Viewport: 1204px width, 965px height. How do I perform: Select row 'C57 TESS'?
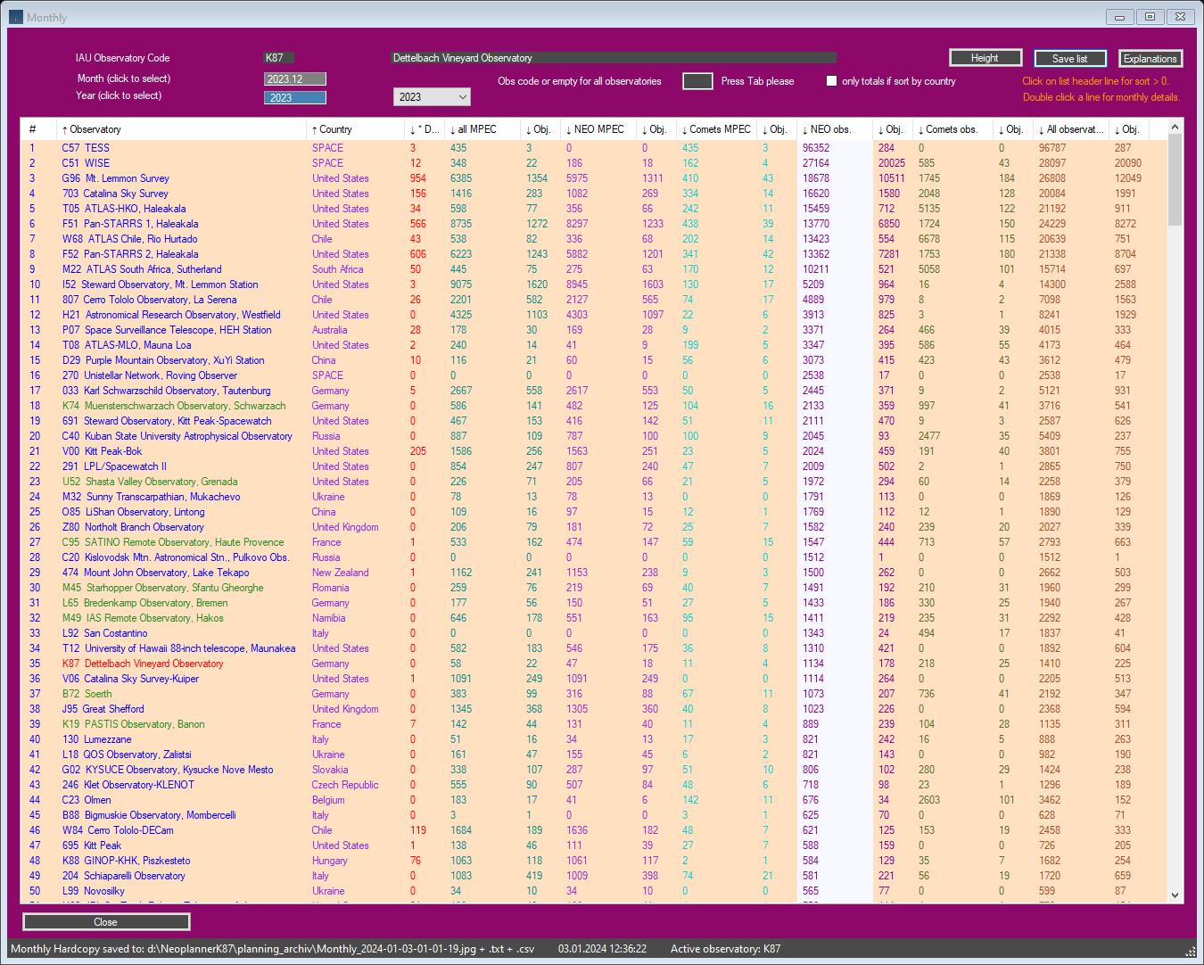(593, 148)
